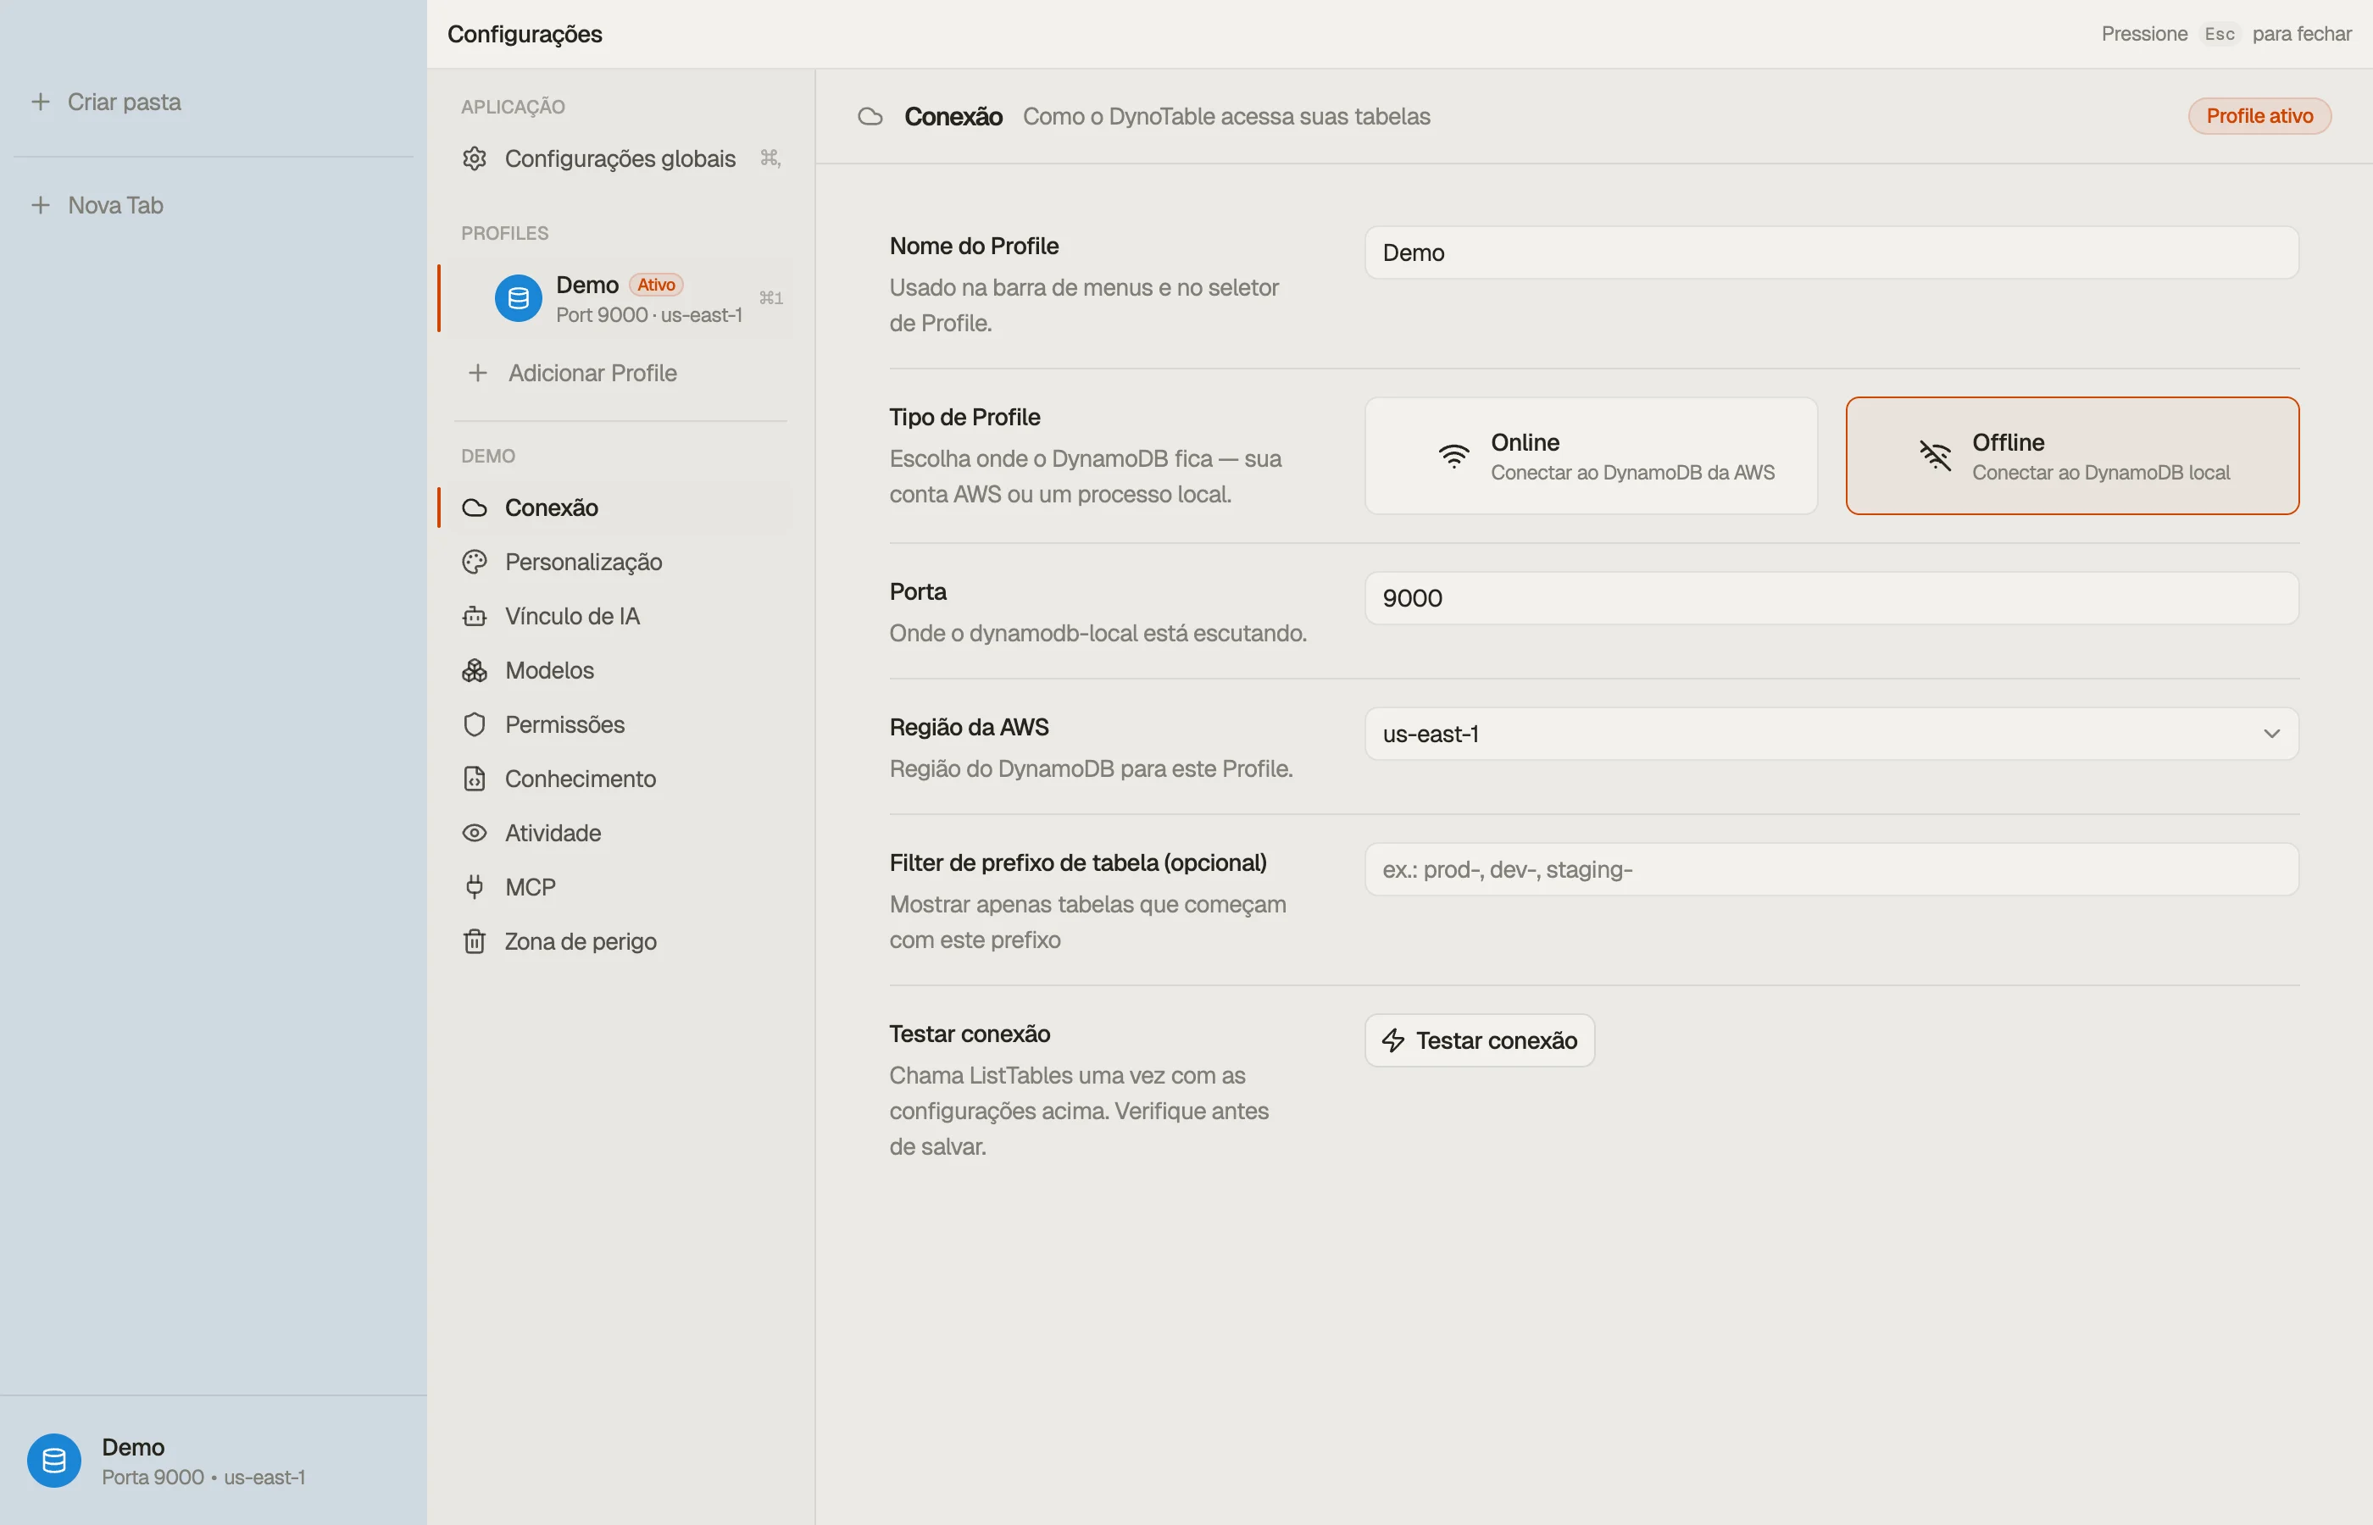Screen dimensions: 2373x1525
Task: Click the shield icon for Permissões
Action: [x=475, y=725]
